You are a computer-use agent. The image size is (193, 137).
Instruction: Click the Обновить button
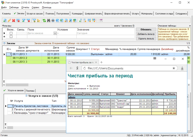pyautogui.click(x=146, y=30)
